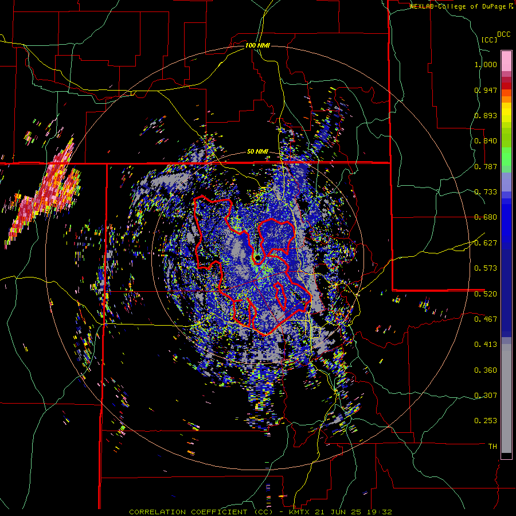516x516 pixels.
Task: Select the 0.467 scale value
Action: (x=486, y=319)
